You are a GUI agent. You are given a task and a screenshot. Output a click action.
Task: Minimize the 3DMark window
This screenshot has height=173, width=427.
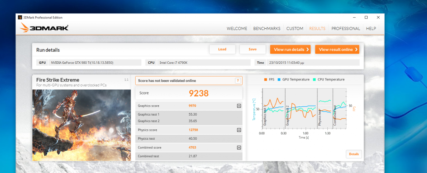[x=354, y=17]
